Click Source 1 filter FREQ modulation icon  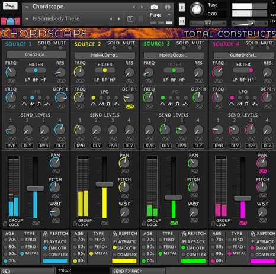tap(11, 81)
